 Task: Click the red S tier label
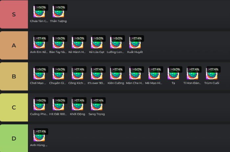tap(14, 14)
